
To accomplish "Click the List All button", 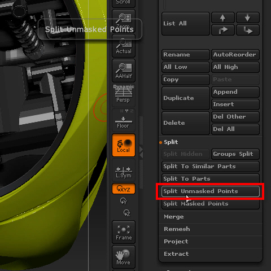I will tap(186, 24).
